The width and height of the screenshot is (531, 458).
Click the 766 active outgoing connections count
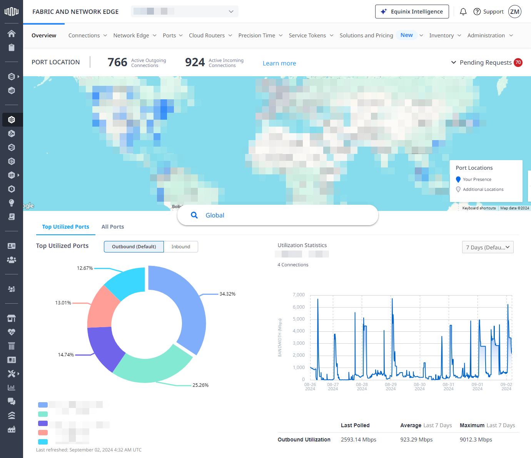pos(117,62)
